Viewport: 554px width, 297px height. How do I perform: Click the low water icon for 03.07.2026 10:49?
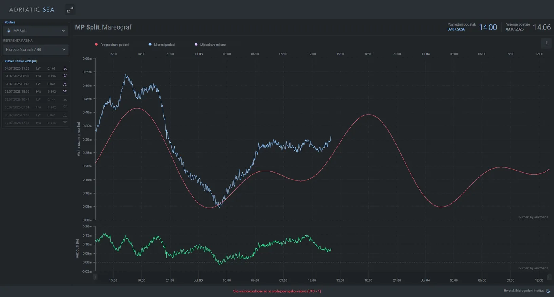pyautogui.click(x=65, y=100)
